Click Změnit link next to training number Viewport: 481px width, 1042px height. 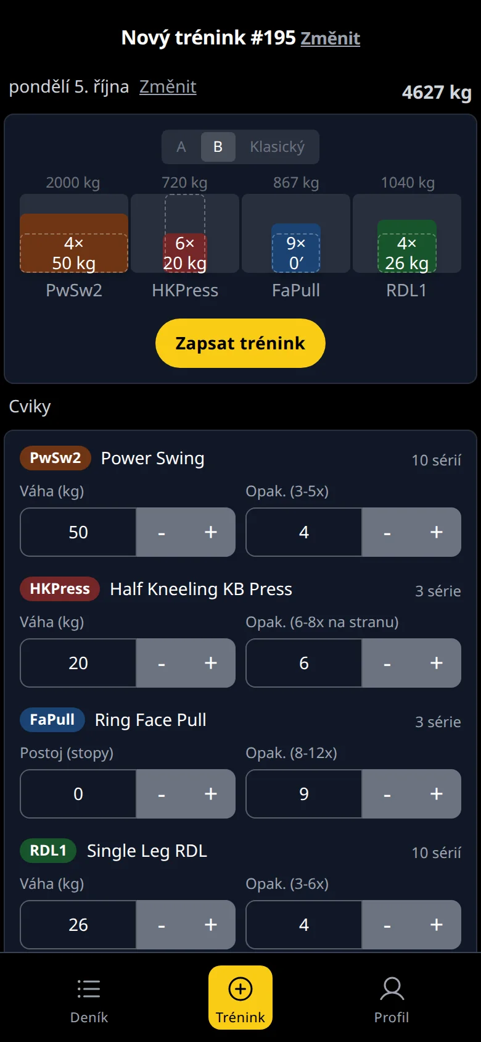click(x=331, y=38)
